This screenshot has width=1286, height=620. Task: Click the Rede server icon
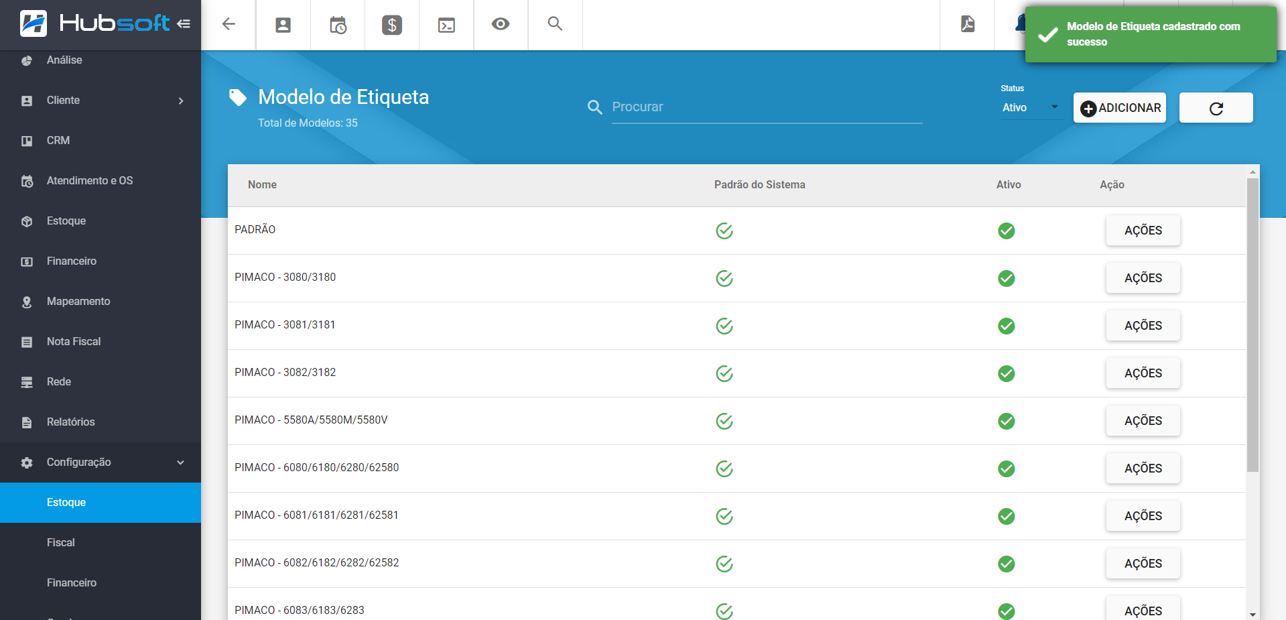[27, 382]
